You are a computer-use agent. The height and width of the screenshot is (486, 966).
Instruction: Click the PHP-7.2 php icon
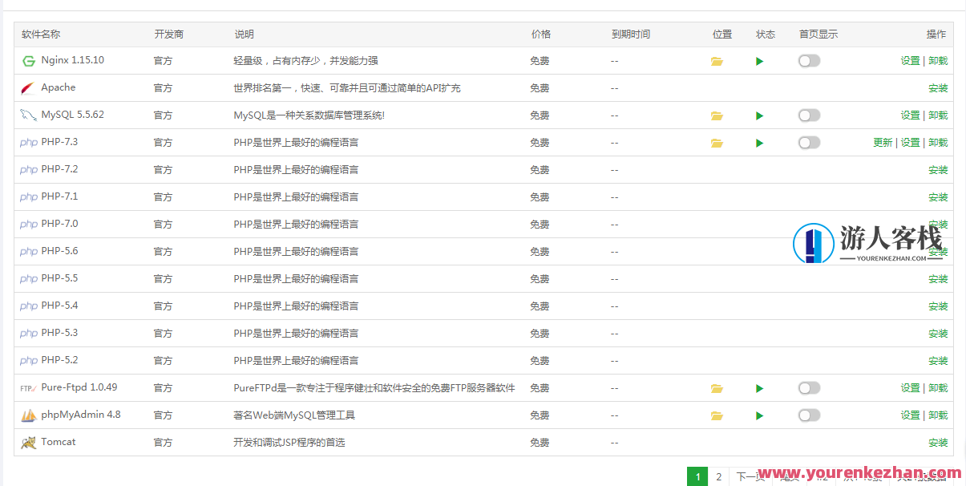(29, 170)
